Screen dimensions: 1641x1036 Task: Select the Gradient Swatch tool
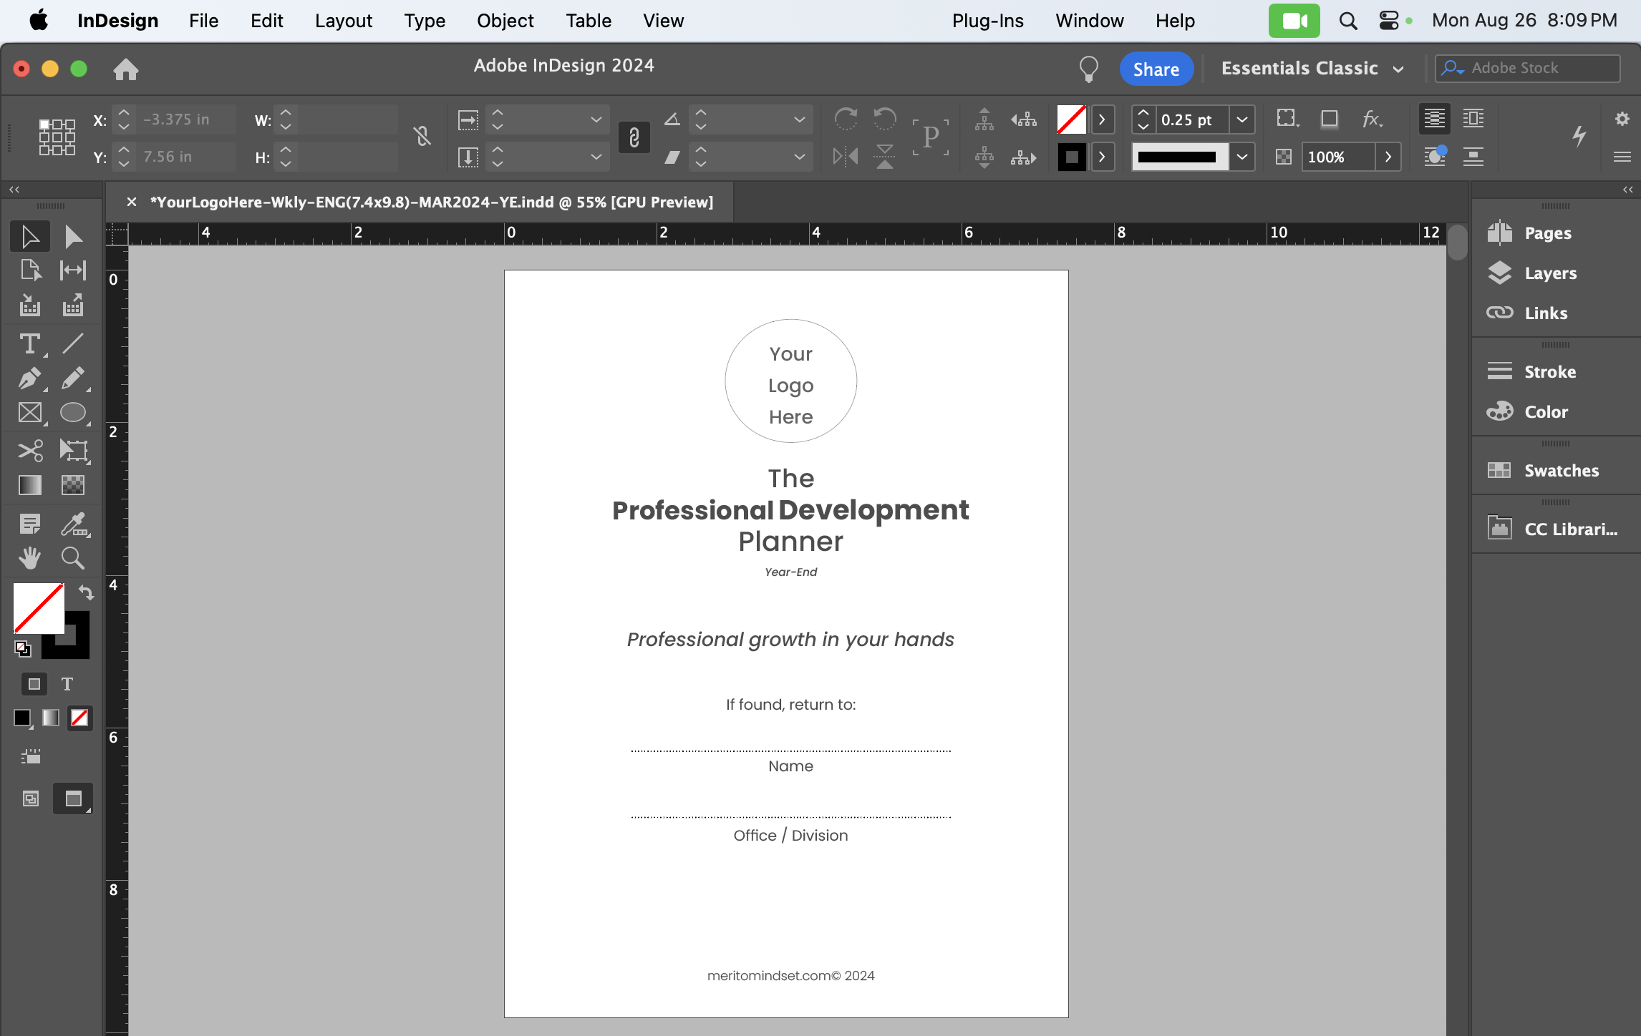[x=29, y=486]
